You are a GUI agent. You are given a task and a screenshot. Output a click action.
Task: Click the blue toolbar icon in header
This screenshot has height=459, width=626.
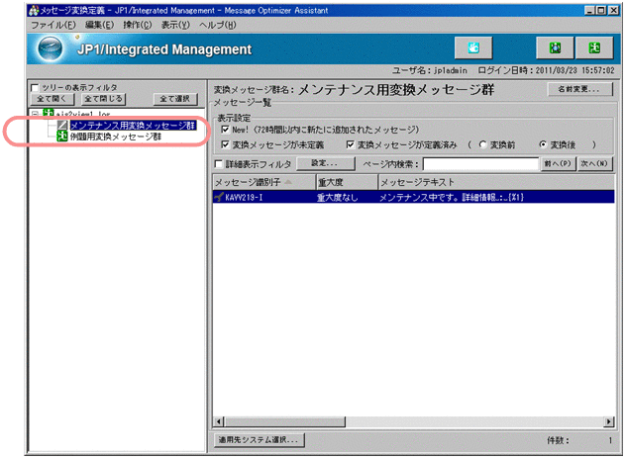473,48
